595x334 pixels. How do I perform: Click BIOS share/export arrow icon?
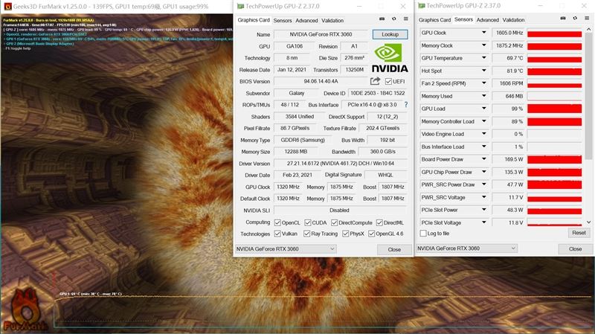[x=375, y=81]
